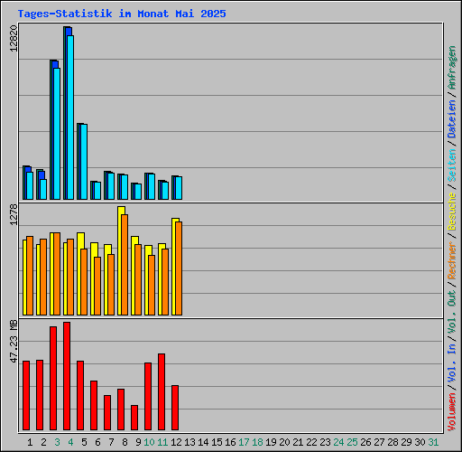Click the orange Rechner bar for day 1
462x452 pixels.
(x=30, y=276)
